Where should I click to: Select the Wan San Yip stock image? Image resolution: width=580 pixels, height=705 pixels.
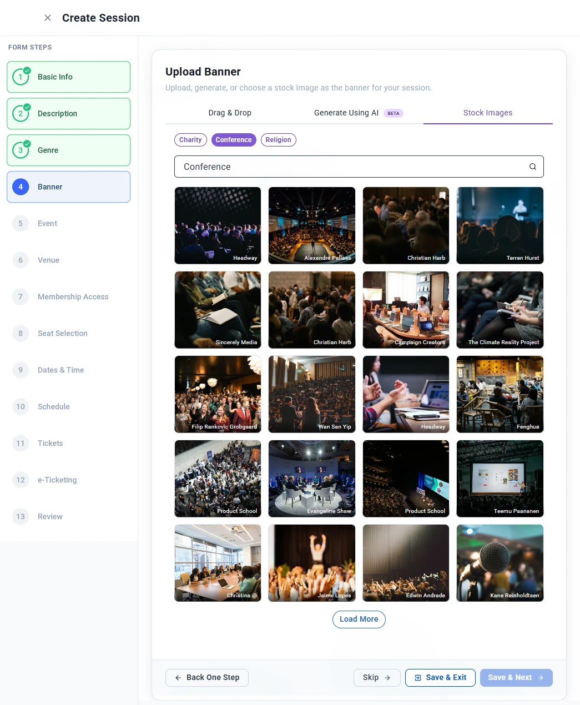click(x=312, y=394)
